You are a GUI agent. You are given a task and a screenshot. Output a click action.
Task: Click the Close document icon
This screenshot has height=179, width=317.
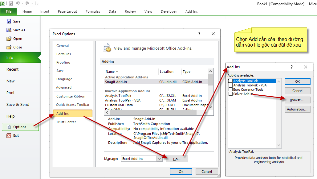[9, 47]
